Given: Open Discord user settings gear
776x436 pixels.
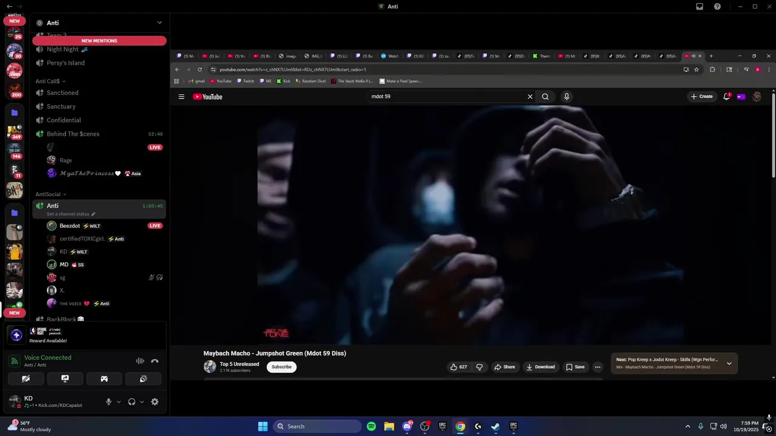Looking at the screenshot, I should tap(155, 401).
